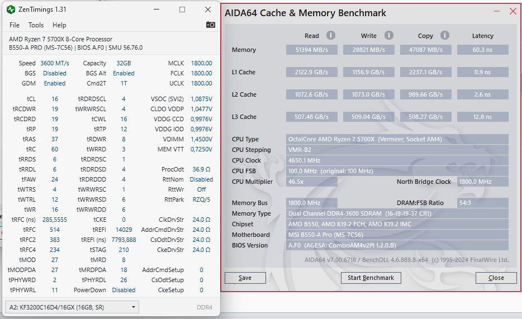Click CPU Clock value 4650.1 MHz
This screenshot has height=319, width=522.
click(397, 160)
